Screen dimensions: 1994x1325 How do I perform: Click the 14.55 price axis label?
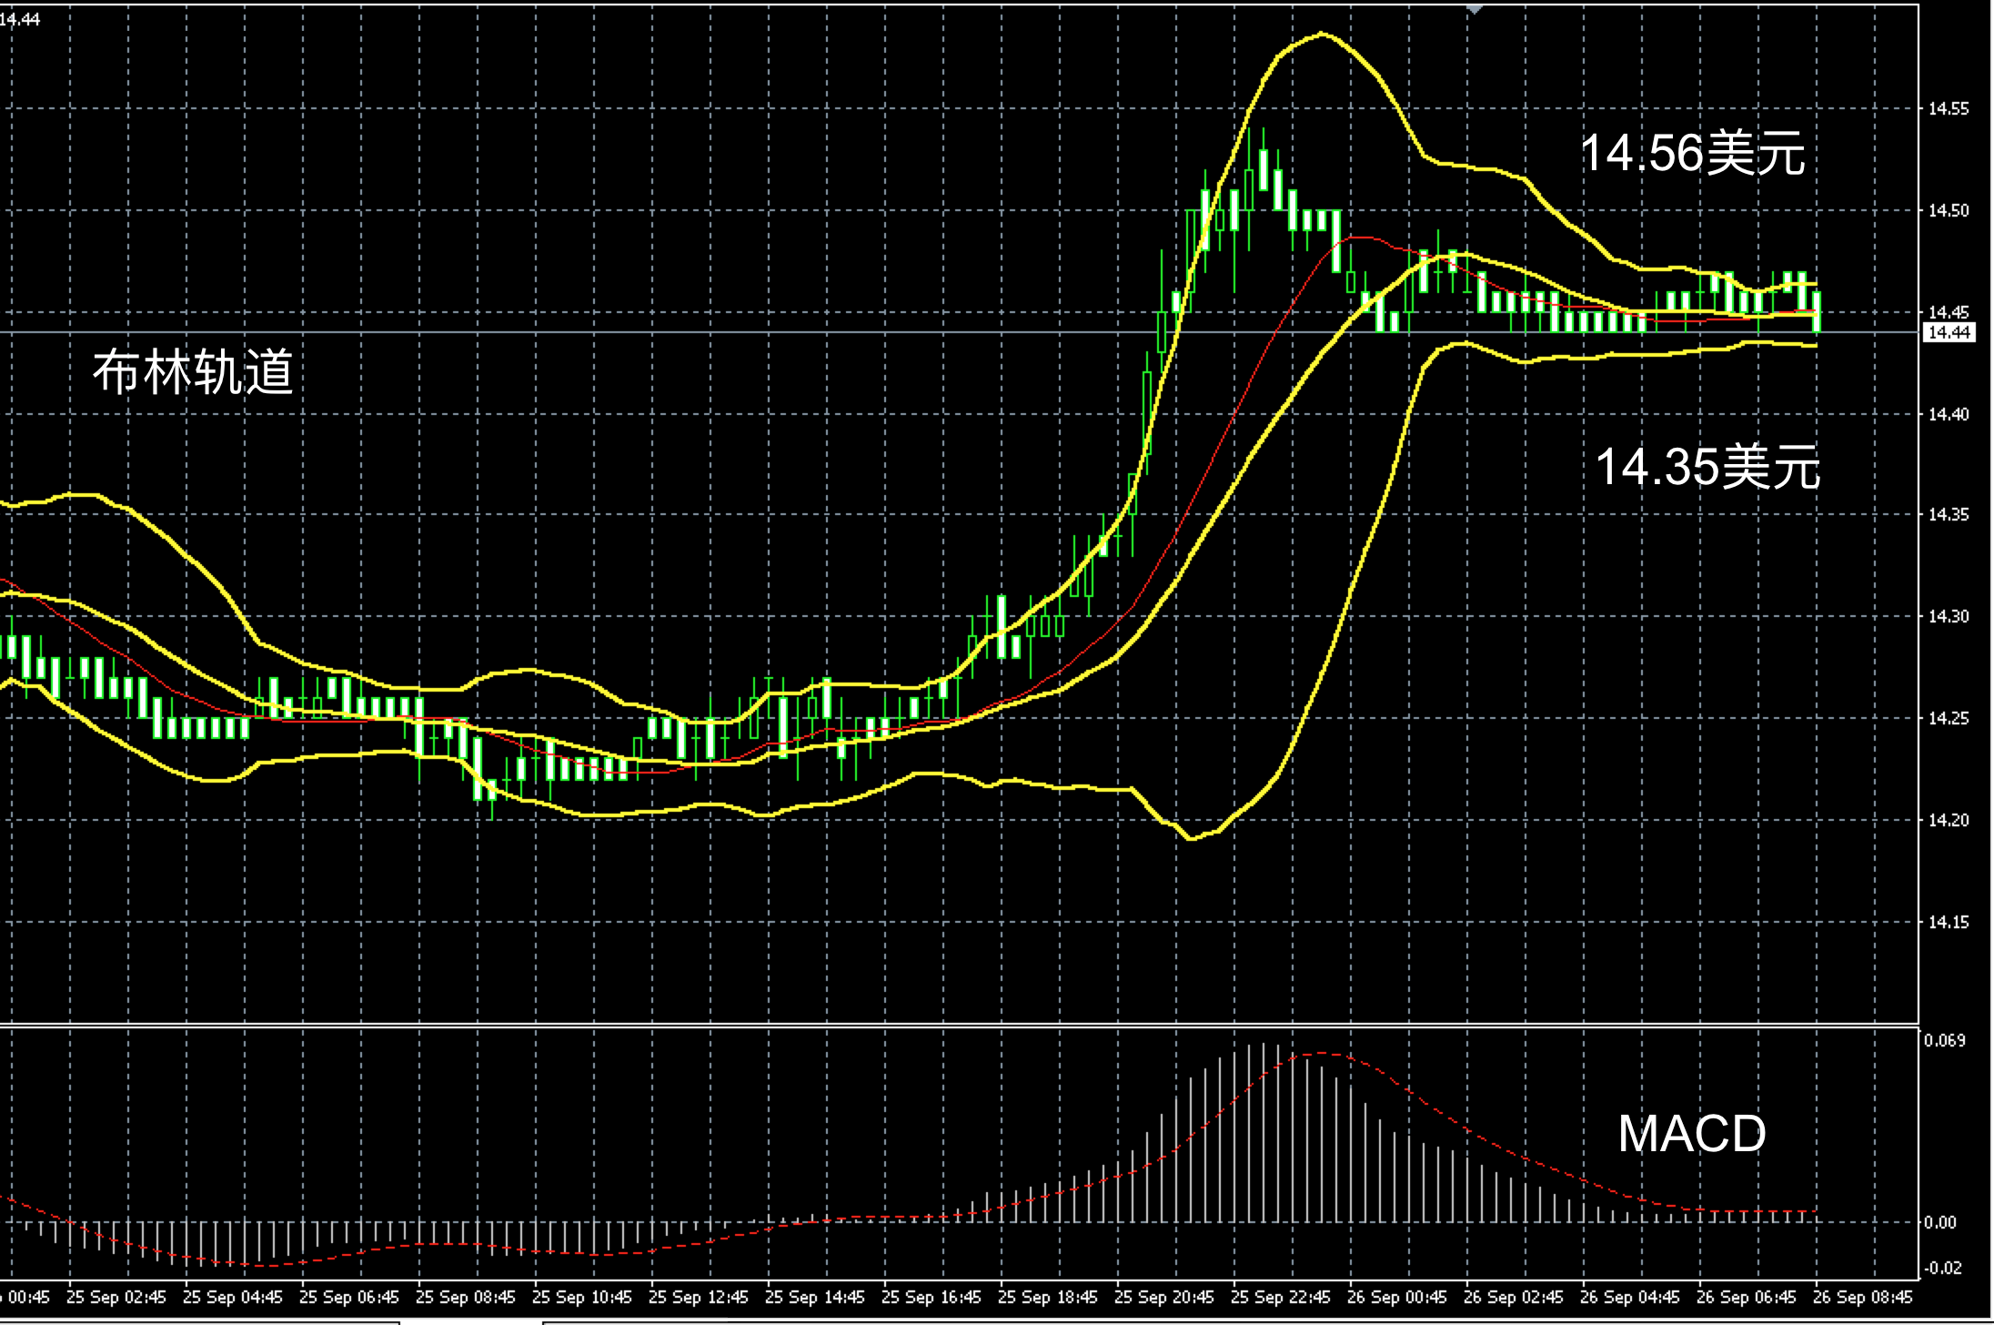(x=1949, y=109)
